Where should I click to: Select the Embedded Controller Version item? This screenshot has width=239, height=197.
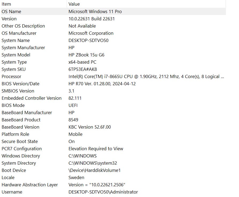point(32,98)
